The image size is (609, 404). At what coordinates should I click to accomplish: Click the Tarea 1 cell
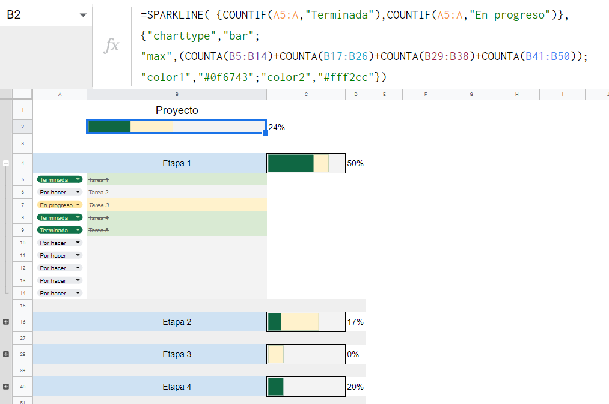177,179
